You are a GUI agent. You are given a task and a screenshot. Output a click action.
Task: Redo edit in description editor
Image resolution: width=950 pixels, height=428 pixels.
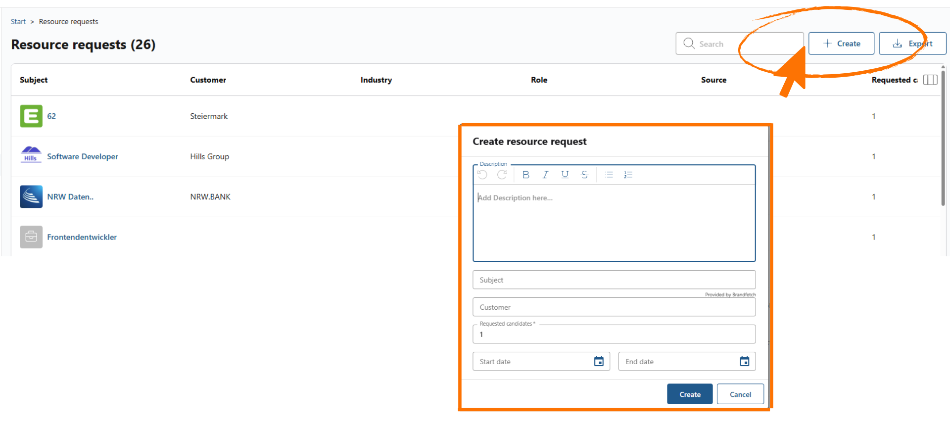pos(502,175)
